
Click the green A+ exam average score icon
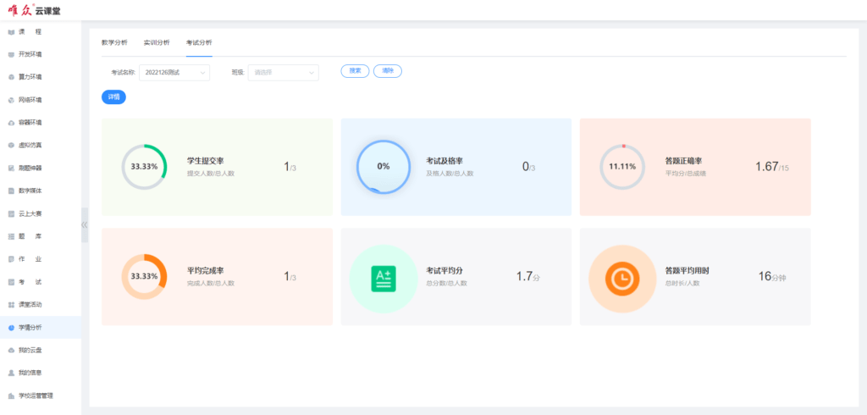[383, 278]
